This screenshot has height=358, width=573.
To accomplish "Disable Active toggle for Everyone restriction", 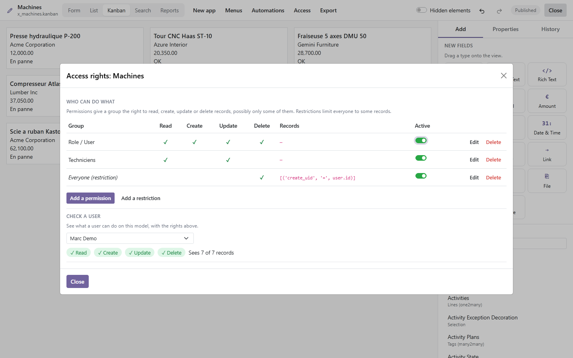I will (x=421, y=176).
